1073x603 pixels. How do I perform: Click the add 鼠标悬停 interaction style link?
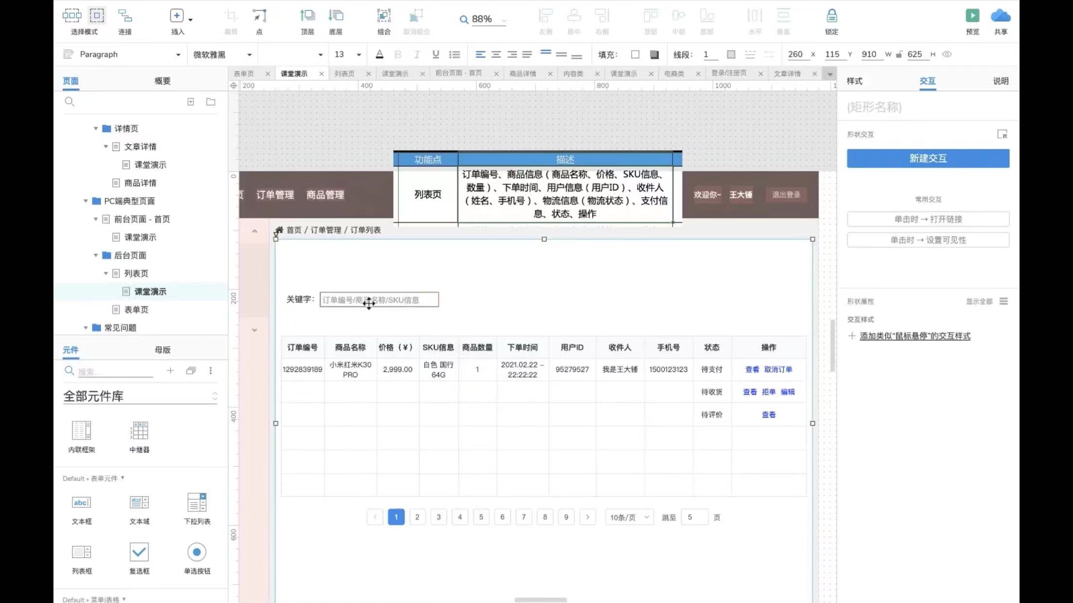pos(915,336)
